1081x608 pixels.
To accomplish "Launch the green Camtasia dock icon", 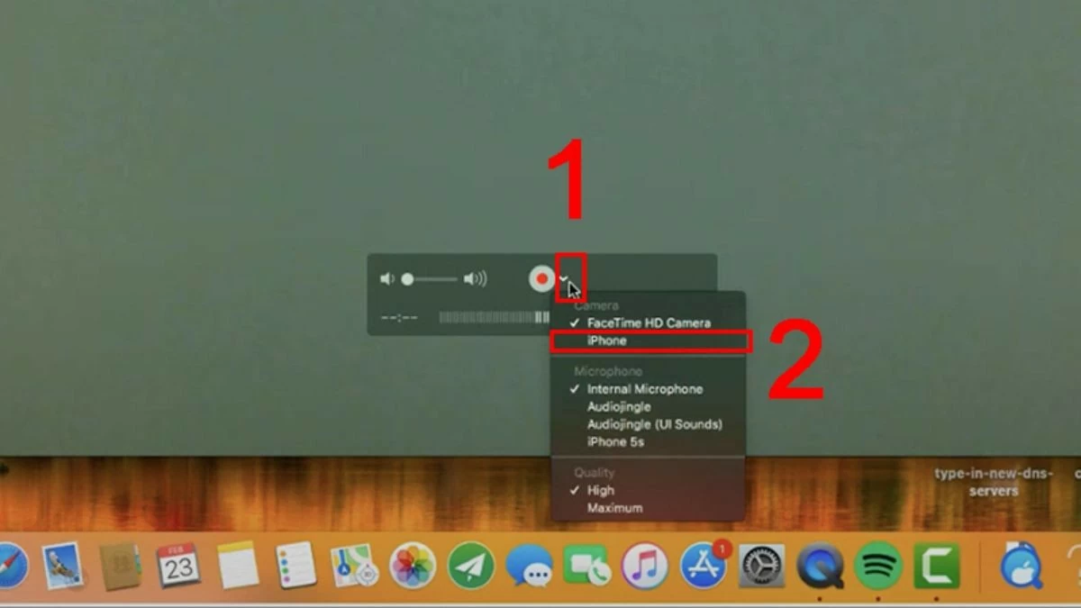I will click(x=936, y=566).
